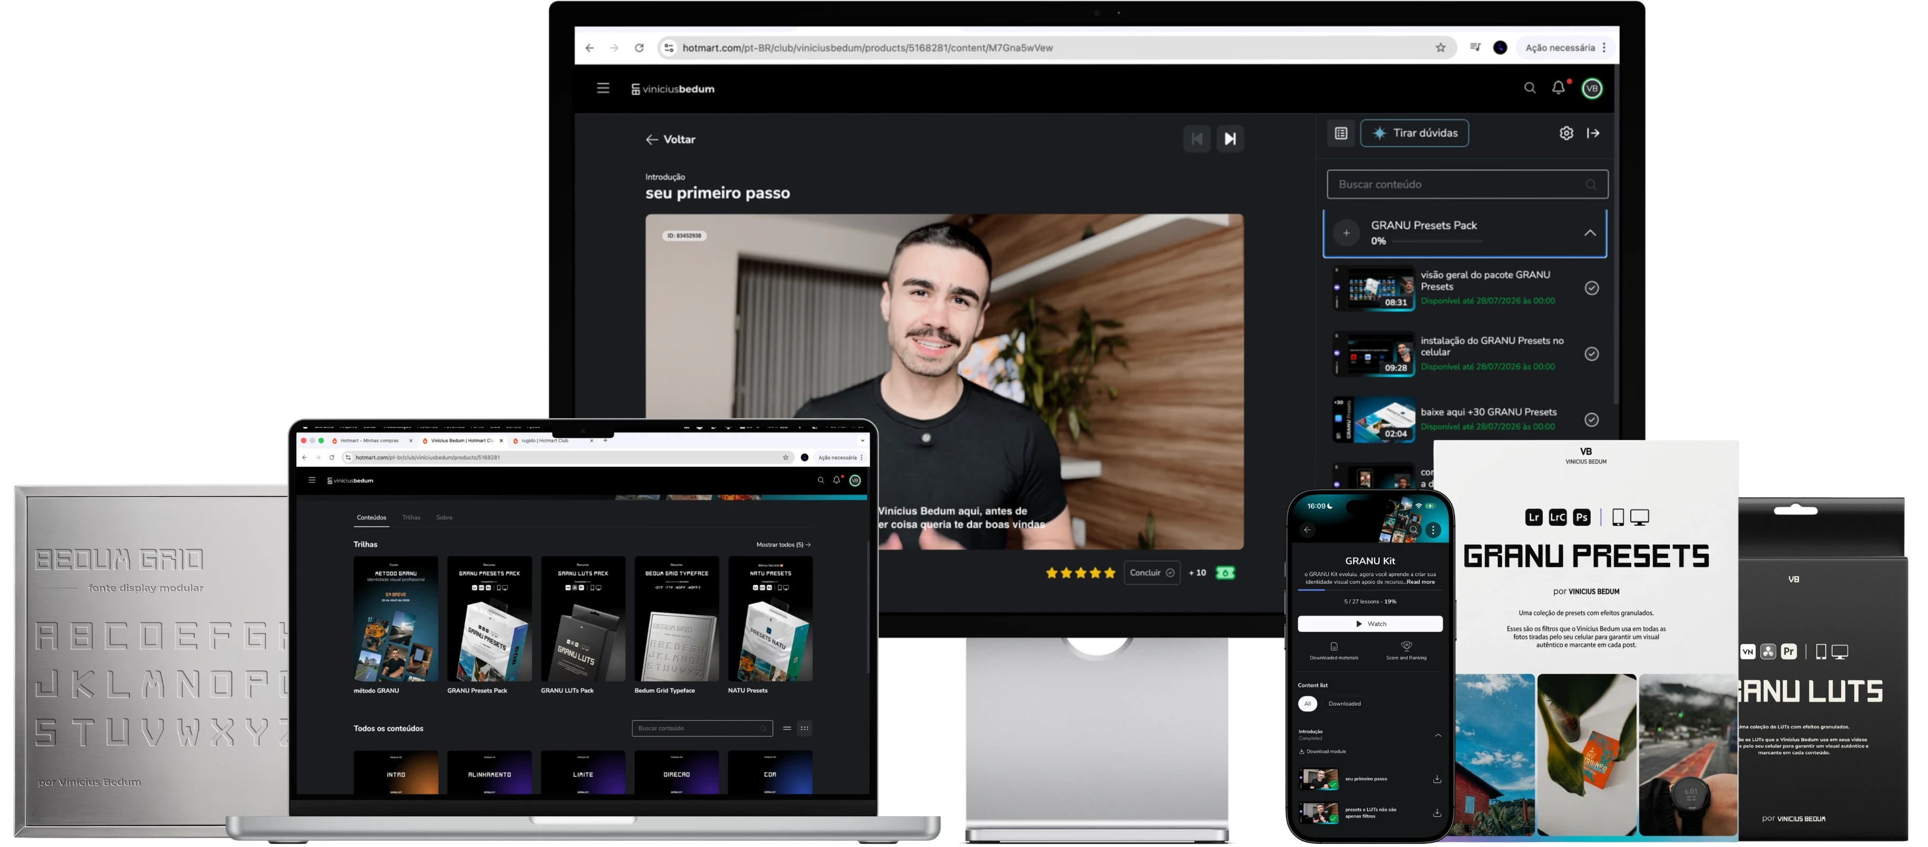This screenshot has height=847, width=1928.
Task: Open player settings gear icon on monitor
Action: click(x=1566, y=133)
